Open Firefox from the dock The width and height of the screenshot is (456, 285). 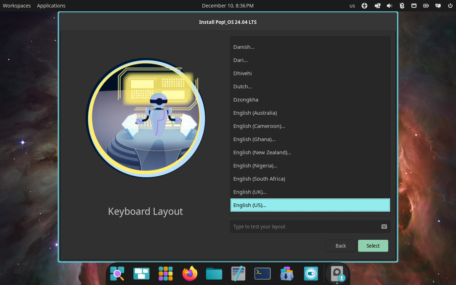(x=190, y=273)
